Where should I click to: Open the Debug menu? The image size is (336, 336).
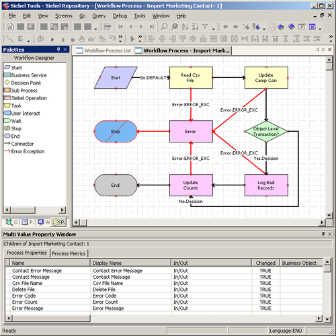pos(120,15)
